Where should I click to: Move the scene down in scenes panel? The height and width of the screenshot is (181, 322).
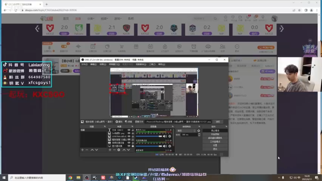pyautogui.click(x=97, y=150)
